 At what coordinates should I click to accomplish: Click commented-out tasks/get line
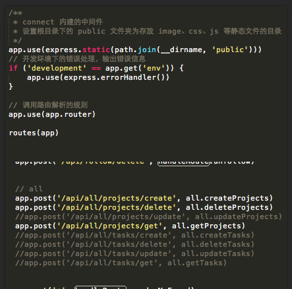pyautogui.click(x=121, y=263)
